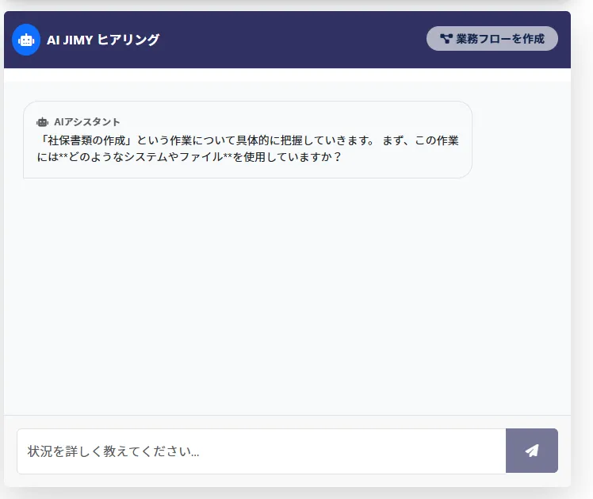Click the empty chat area below the message
This screenshot has height=499, width=593.
(x=285, y=301)
